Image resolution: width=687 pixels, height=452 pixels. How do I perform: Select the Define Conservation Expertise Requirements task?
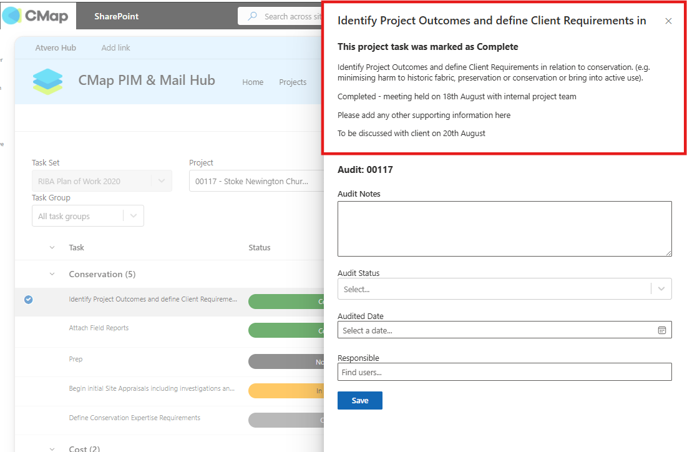[x=135, y=418]
